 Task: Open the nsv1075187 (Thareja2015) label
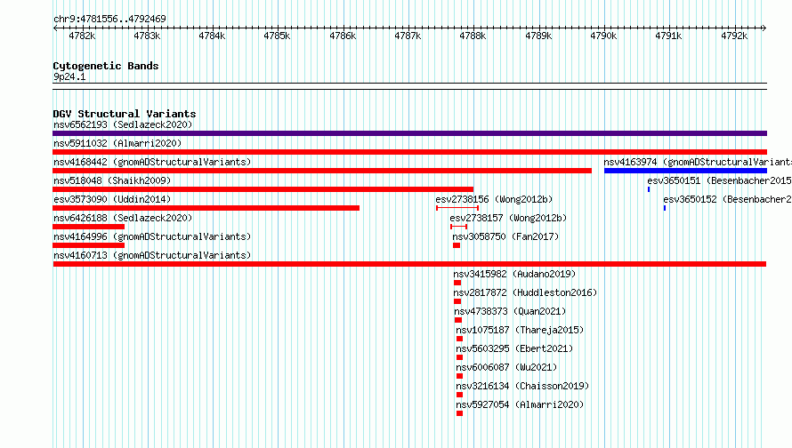click(520, 330)
